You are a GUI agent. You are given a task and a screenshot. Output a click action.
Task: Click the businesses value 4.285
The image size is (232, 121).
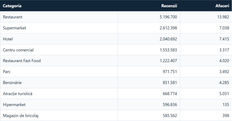(224, 83)
